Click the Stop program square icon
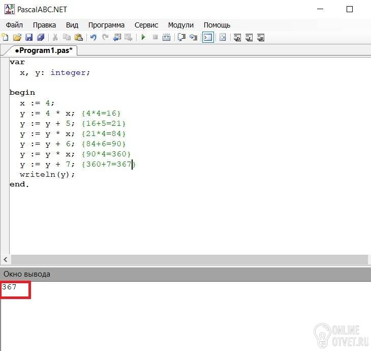The height and width of the screenshot is (351, 371). coord(155,37)
